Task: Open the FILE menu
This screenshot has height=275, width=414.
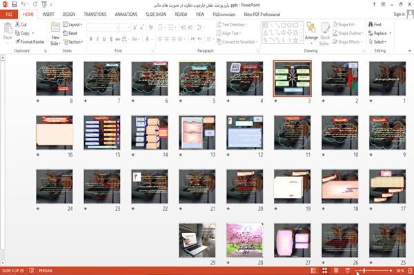Action: [9, 14]
